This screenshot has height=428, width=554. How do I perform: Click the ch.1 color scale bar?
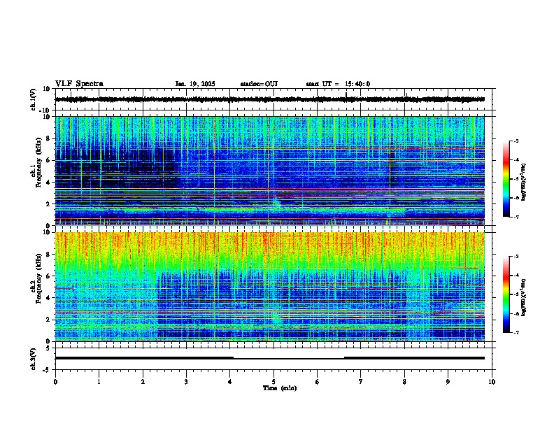point(506,179)
